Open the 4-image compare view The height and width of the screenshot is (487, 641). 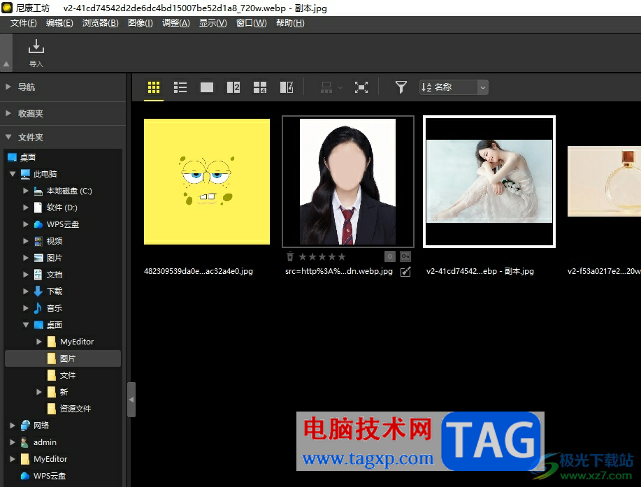pyautogui.click(x=260, y=87)
